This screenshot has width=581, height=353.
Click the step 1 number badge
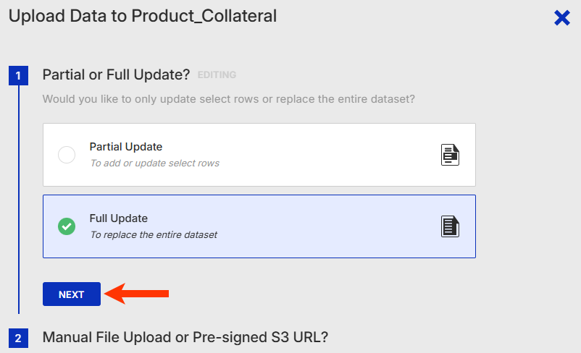tap(19, 75)
